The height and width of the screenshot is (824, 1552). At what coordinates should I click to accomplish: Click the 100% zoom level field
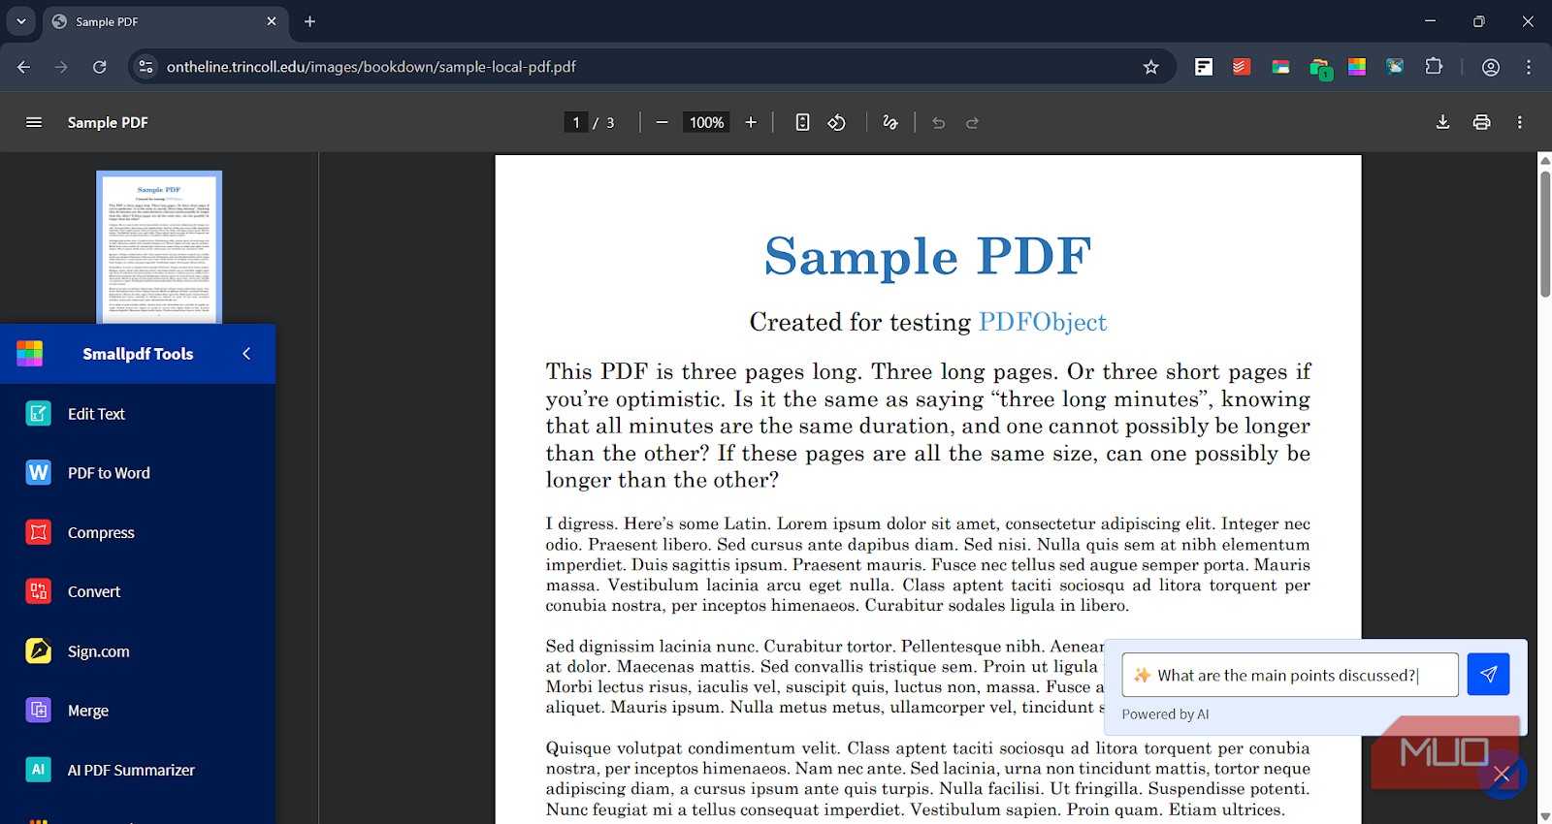click(x=706, y=122)
